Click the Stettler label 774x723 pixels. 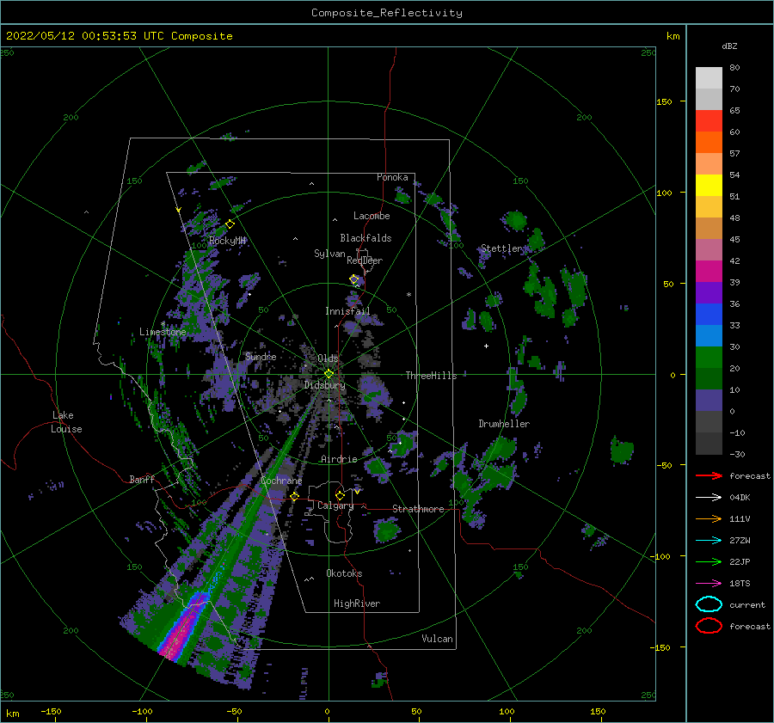click(x=501, y=248)
